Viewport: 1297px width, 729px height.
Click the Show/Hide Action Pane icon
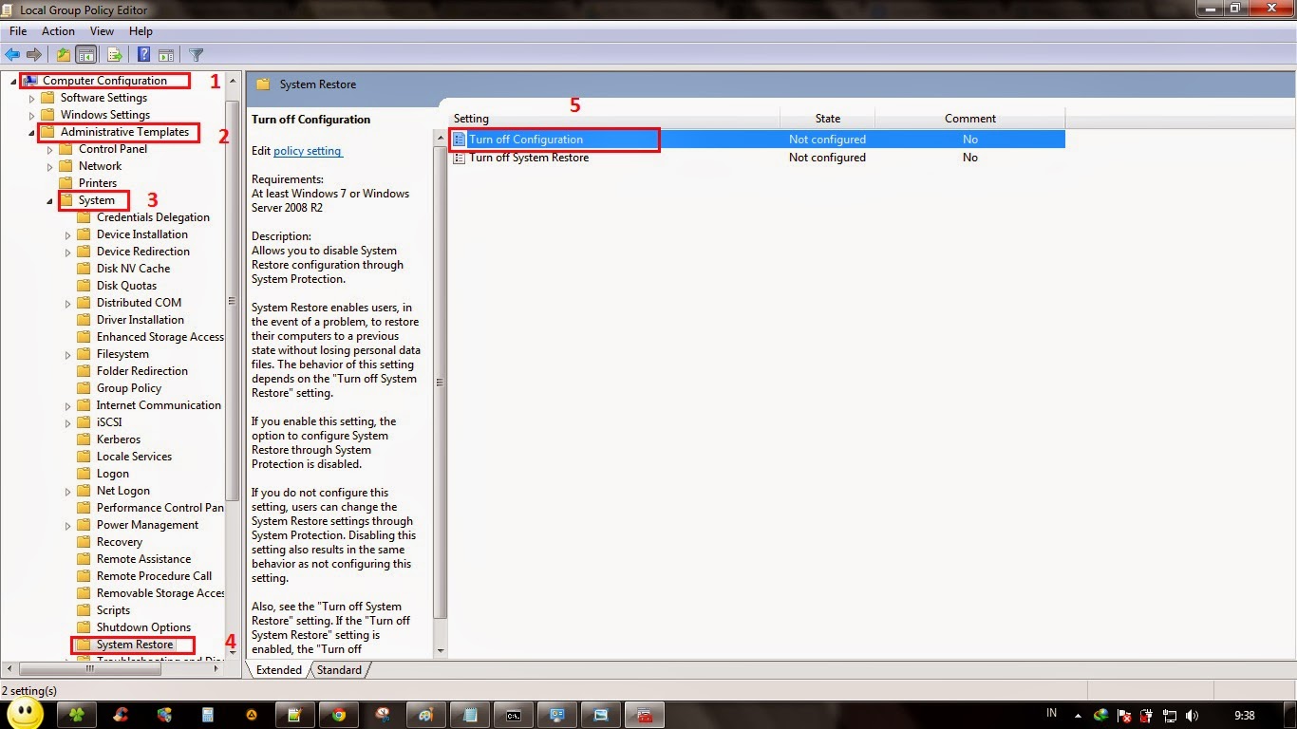tap(167, 54)
